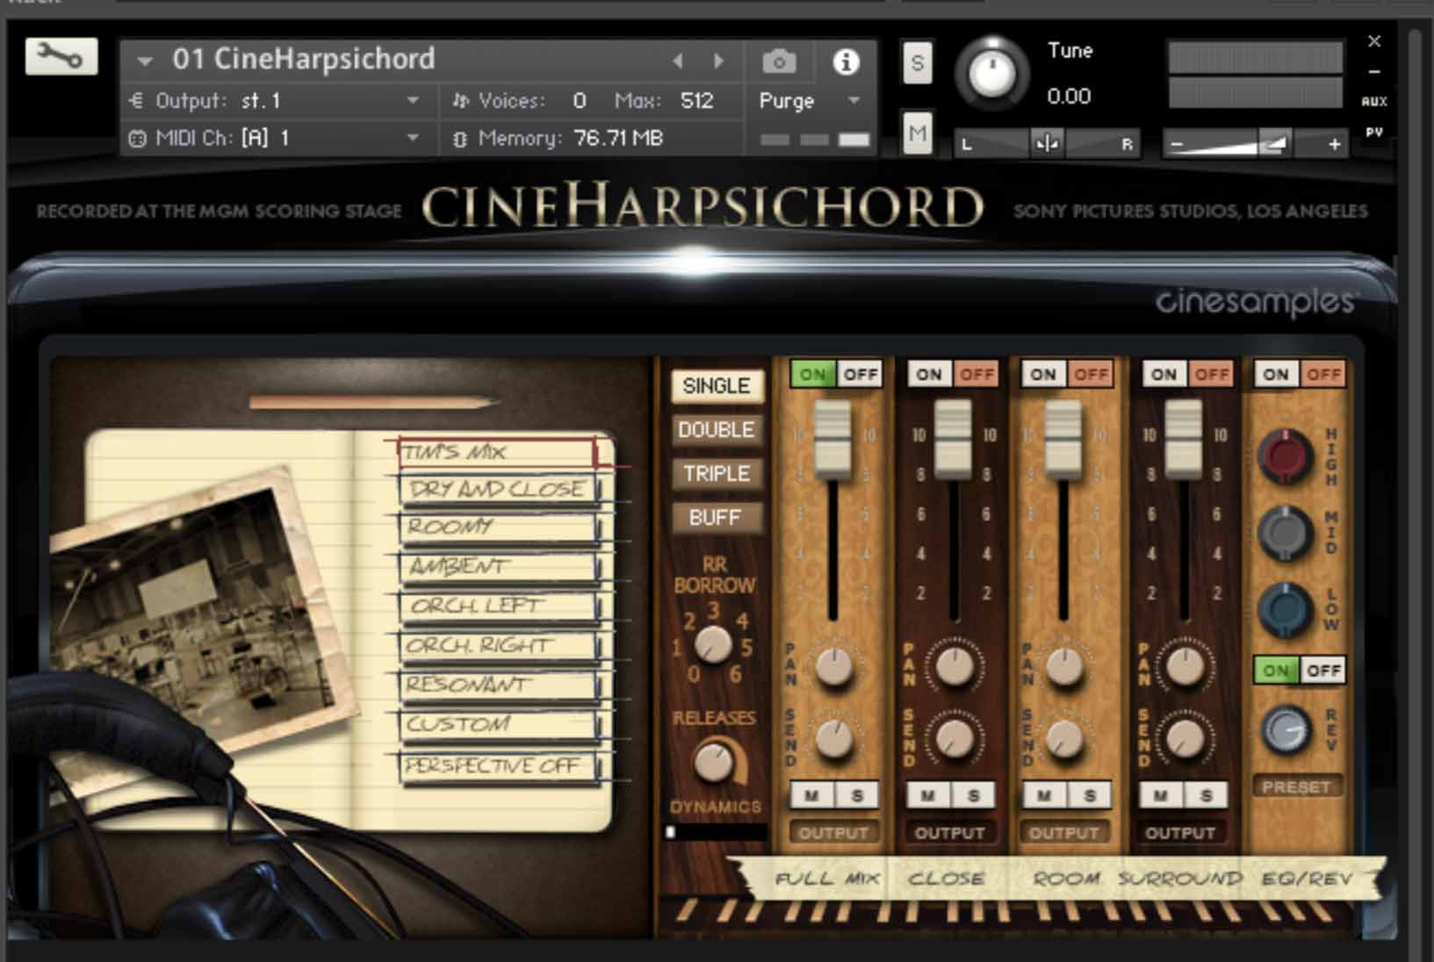The height and width of the screenshot is (962, 1434).
Task: Open the instrument info (i) icon
Action: pyautogui.click(x=845, y=61)
